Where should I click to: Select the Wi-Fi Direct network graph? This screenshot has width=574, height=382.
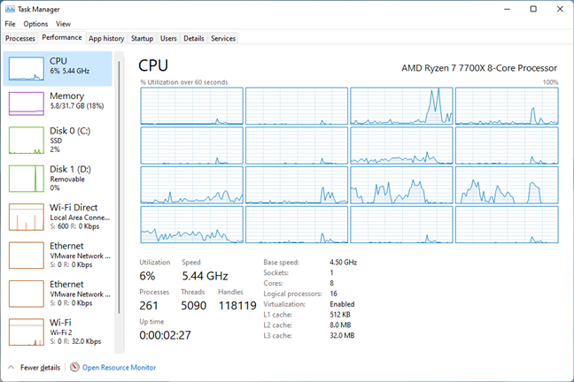click(x=27, y=217)
